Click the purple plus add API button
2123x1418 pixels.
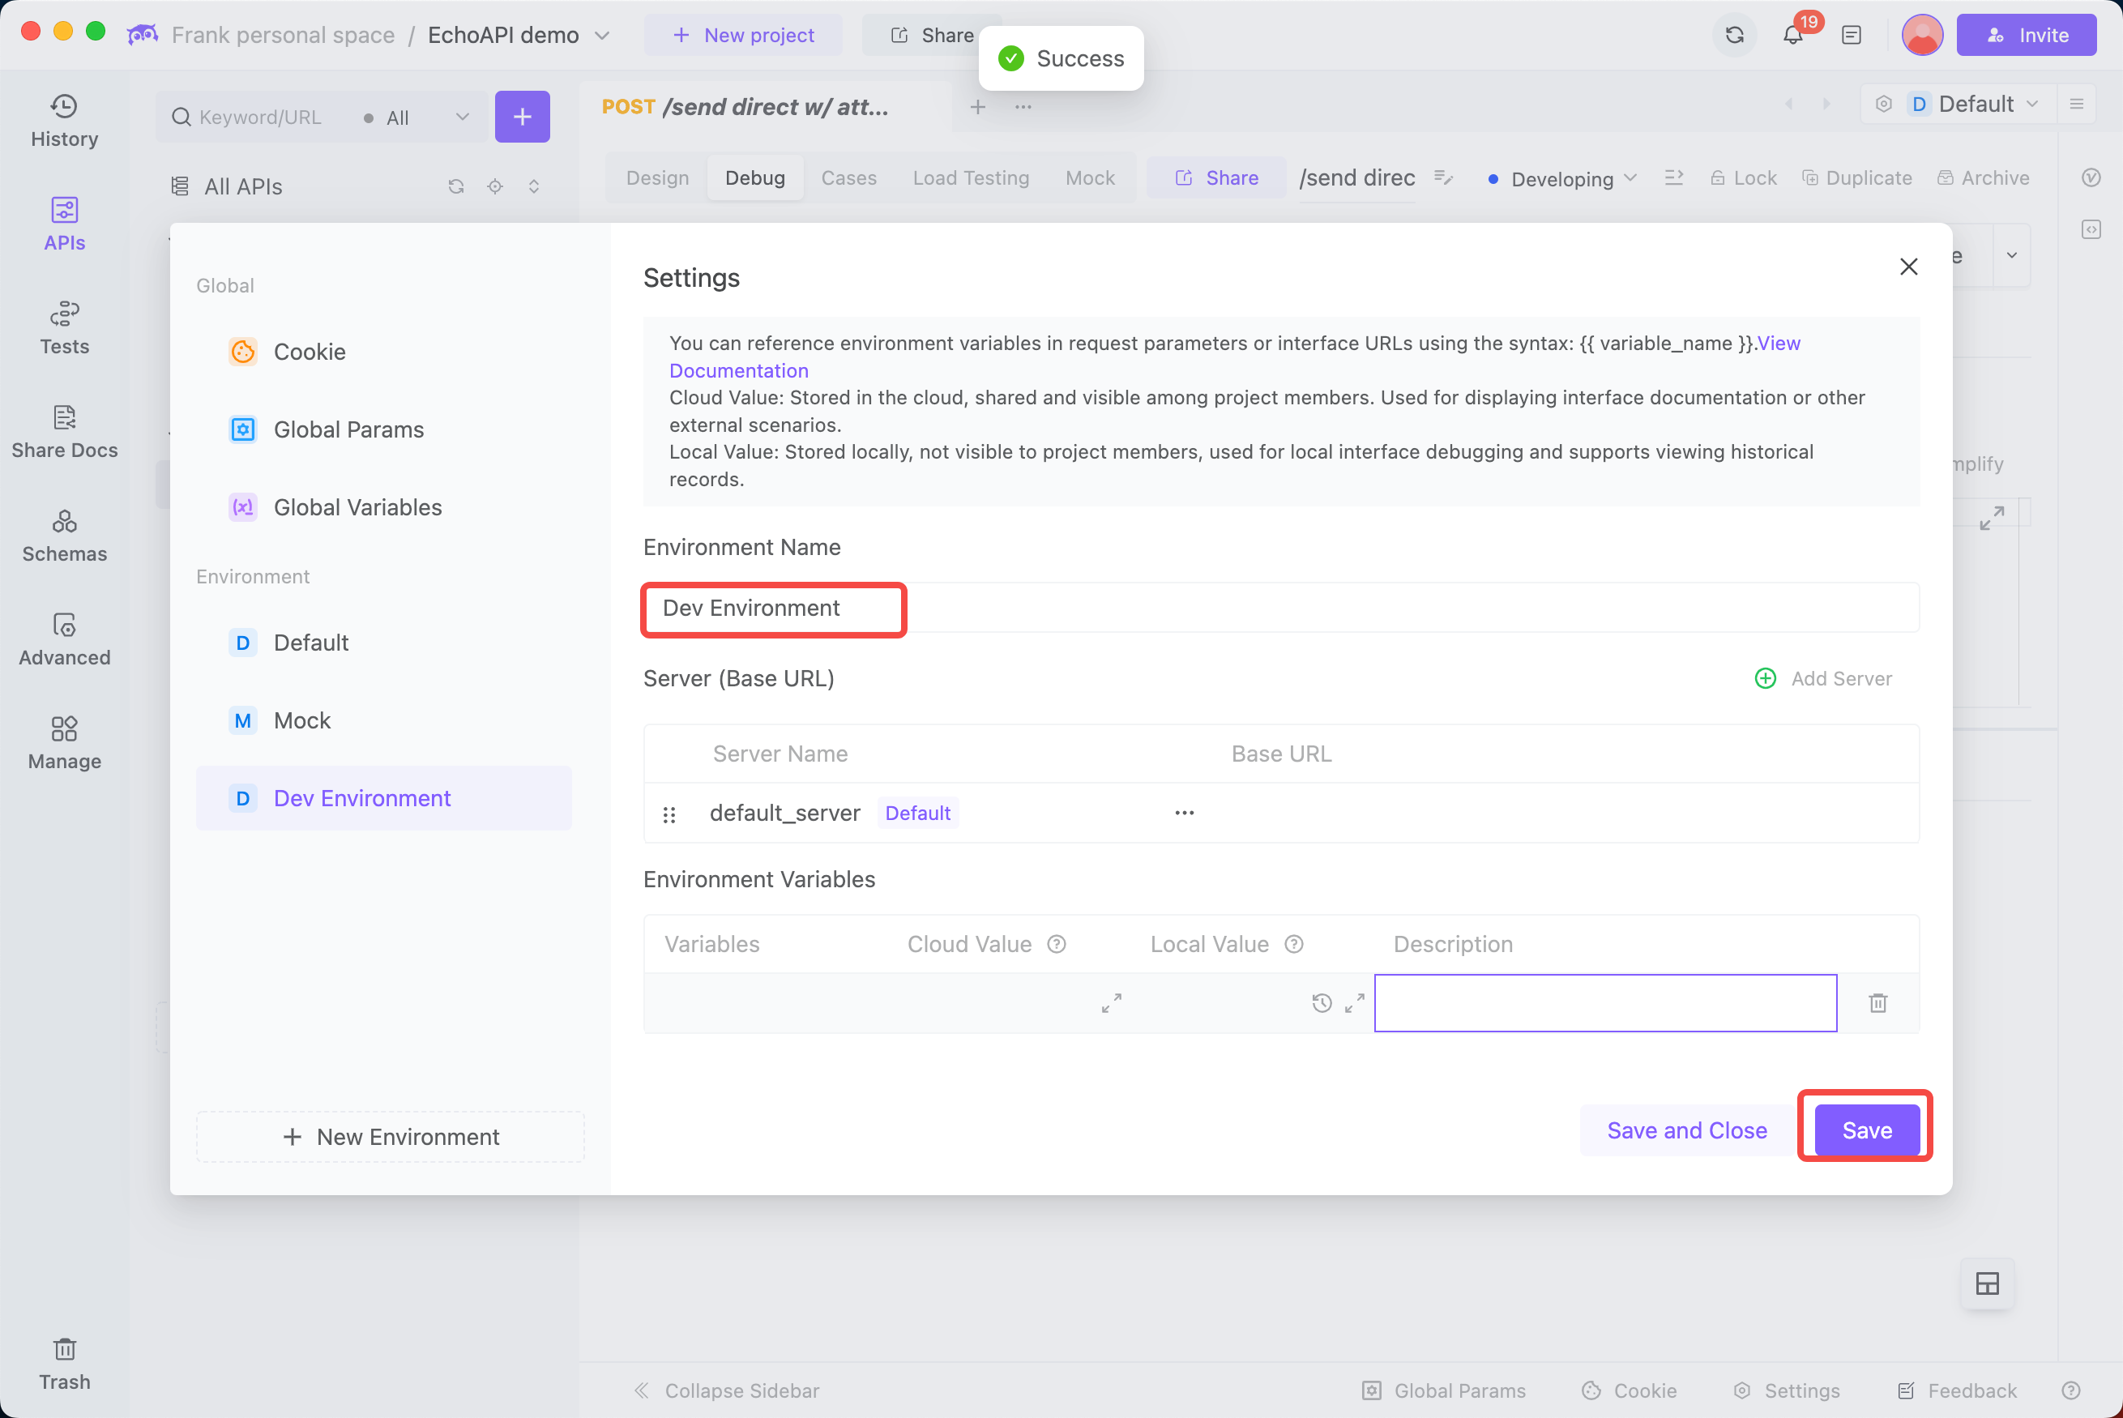pyautogui.click(x=523, y=117)
